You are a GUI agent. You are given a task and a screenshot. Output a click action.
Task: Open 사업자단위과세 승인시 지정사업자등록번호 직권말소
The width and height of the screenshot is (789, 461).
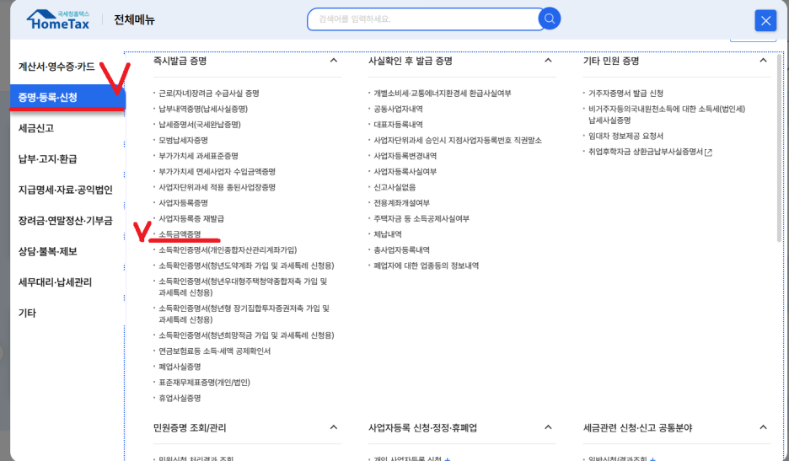click(458, 140)
